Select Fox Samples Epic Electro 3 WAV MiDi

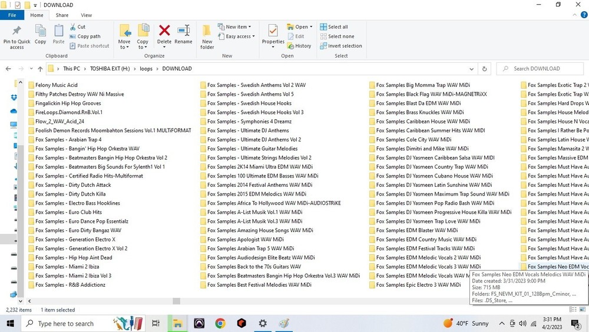coord(415,285)
